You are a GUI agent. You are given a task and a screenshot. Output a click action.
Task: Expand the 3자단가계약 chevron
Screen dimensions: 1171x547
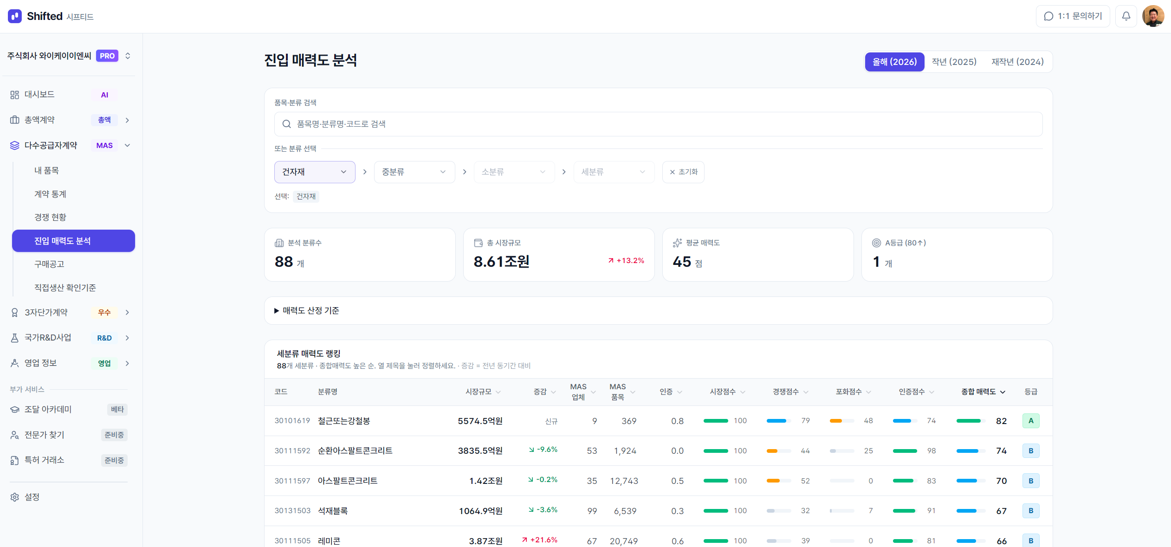click(127, 312)
